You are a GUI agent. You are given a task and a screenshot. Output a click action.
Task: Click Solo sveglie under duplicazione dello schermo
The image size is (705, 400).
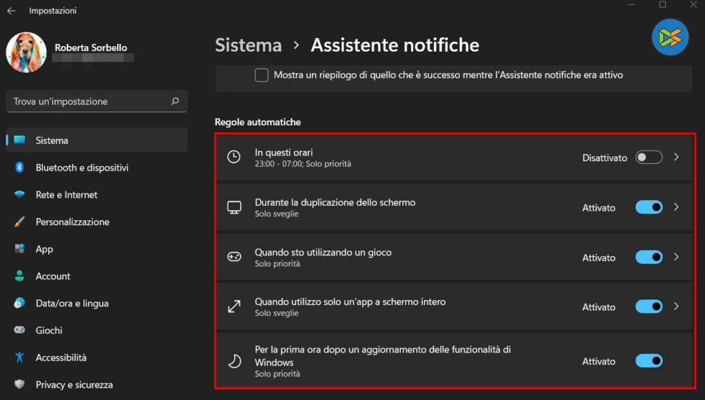pos(277,213)
